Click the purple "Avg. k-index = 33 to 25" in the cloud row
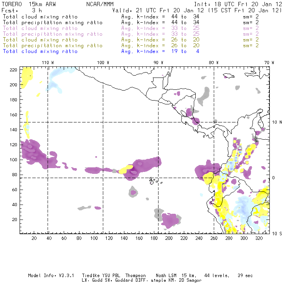 160,28
